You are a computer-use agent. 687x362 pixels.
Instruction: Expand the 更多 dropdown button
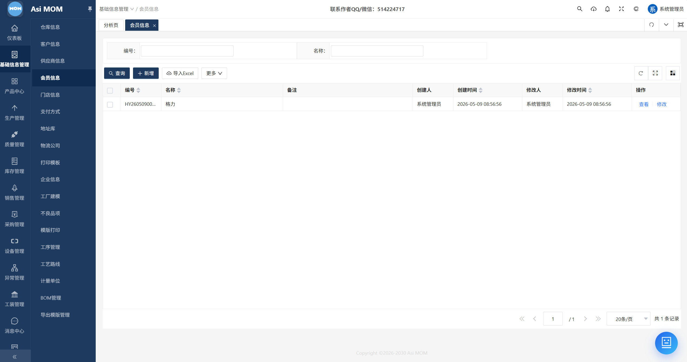214,73
